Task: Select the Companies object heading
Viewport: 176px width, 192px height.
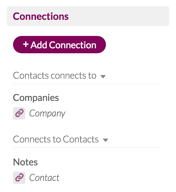Action: (x=36, y=98)
